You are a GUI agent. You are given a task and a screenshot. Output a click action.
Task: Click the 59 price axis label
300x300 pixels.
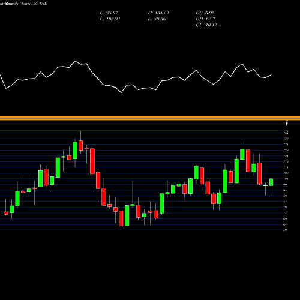coord(285,230)
